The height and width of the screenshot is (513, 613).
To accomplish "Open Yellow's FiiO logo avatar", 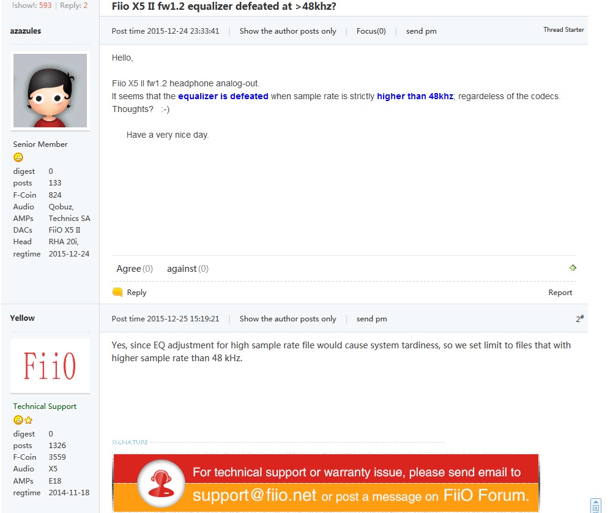I will click(x=50, y=365).
